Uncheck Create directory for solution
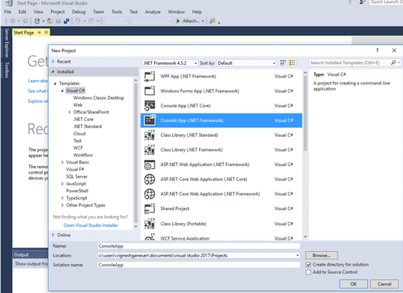403x293 pixels. (308, 265)
